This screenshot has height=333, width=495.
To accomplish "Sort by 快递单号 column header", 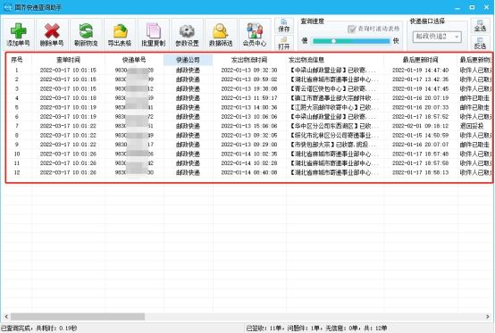I will 134,60.
